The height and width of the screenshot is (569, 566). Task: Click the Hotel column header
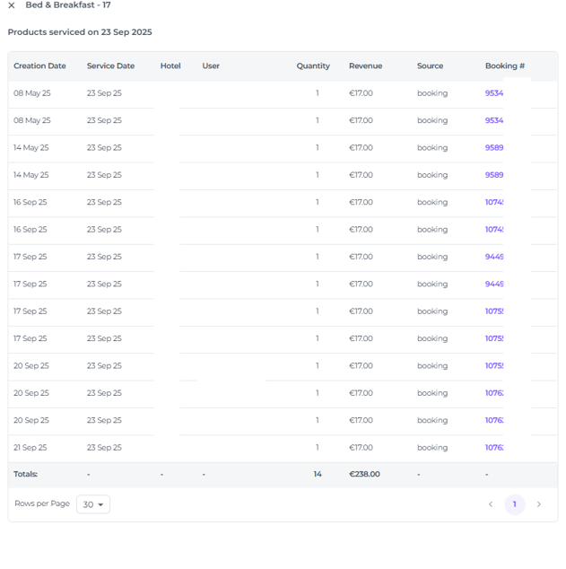click(170, 66)
